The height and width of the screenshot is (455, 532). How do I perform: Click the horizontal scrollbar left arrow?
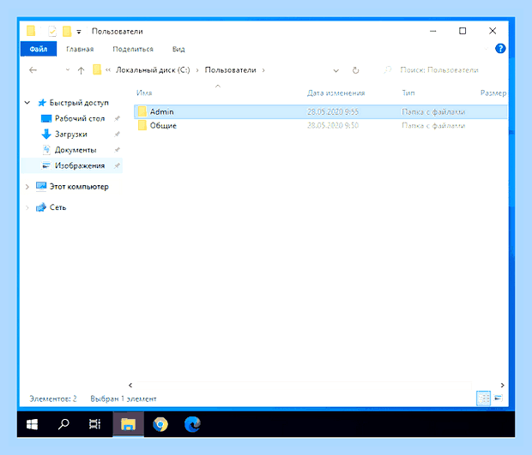(x=130, y=386)
